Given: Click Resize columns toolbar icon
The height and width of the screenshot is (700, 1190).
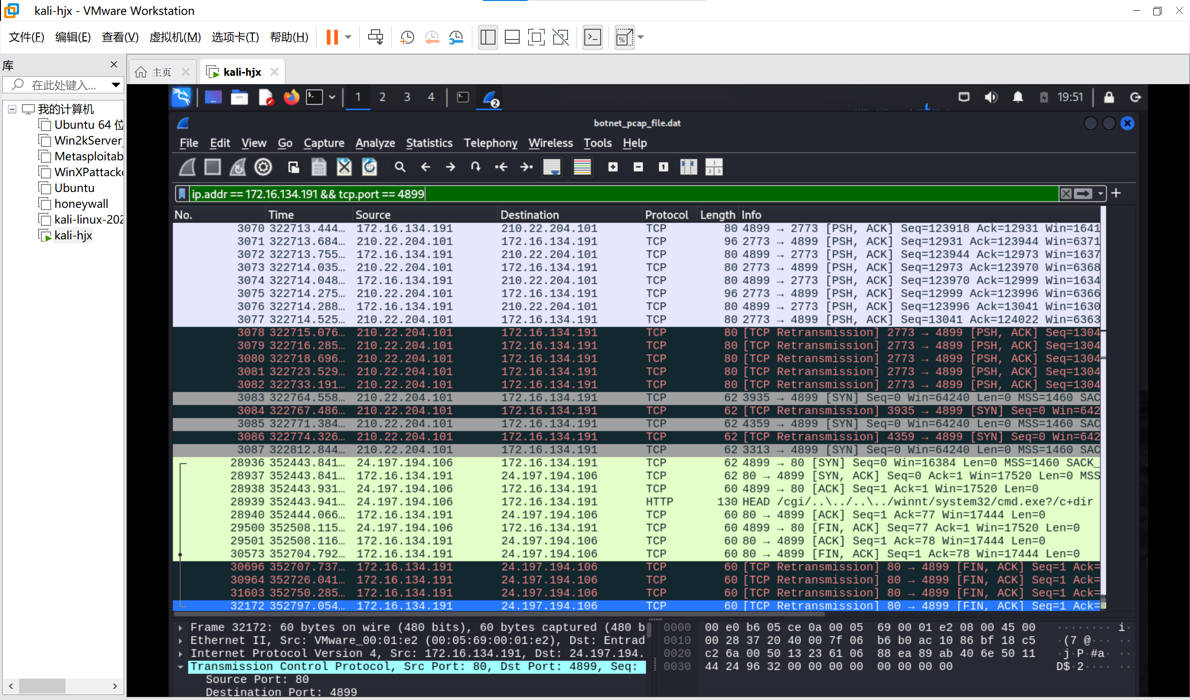Looking at the screenshot, I should coord(688,167).
